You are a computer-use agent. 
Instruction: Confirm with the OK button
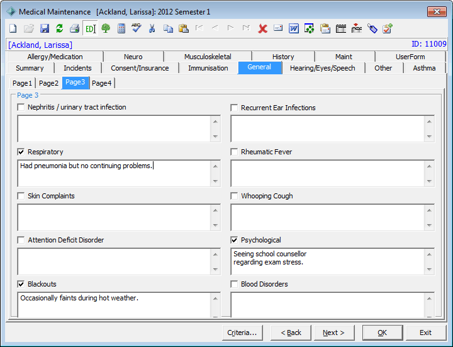click(x=383, y=333)
